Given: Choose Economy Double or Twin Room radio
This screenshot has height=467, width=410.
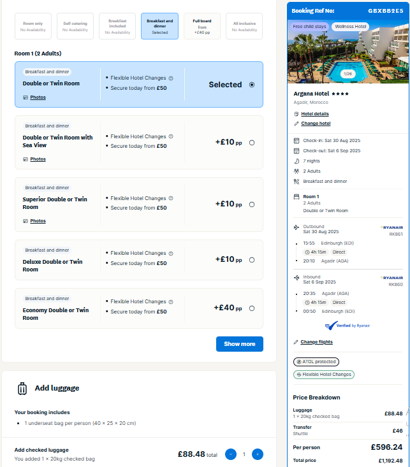Looking at the screenshot, I should [252, 308].
